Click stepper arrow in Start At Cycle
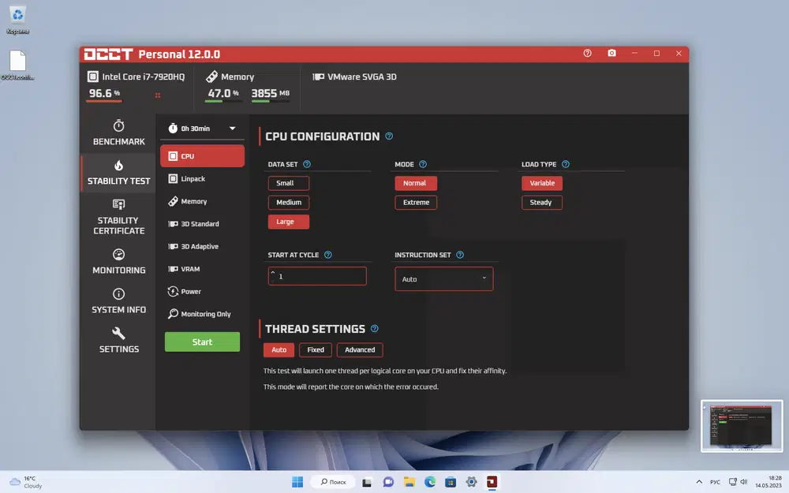 [273, 273]
